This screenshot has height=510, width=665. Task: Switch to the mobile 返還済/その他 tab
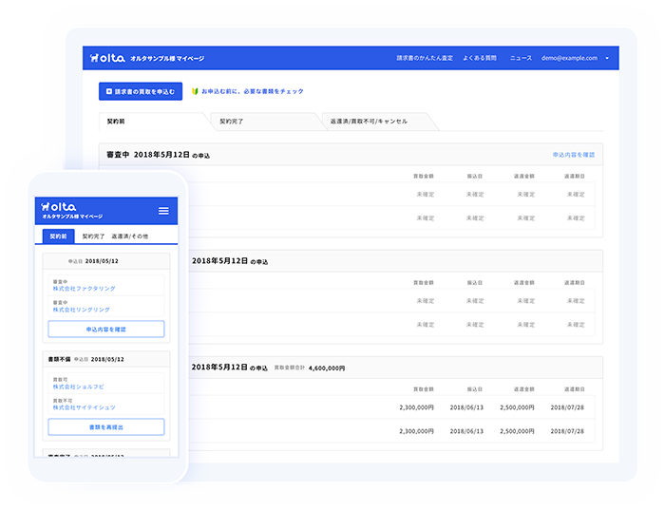pyautogui.click(x=130, y=236)
